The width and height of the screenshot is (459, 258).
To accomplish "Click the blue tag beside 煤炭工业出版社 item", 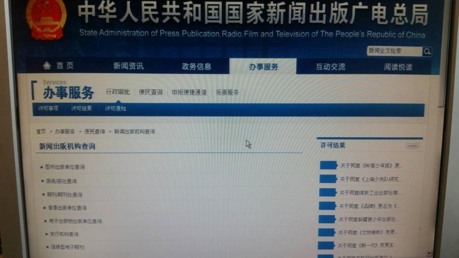I will 327,192.
